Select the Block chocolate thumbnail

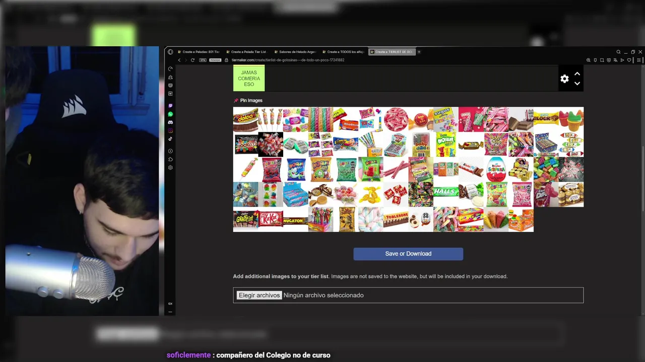[546, 119]
